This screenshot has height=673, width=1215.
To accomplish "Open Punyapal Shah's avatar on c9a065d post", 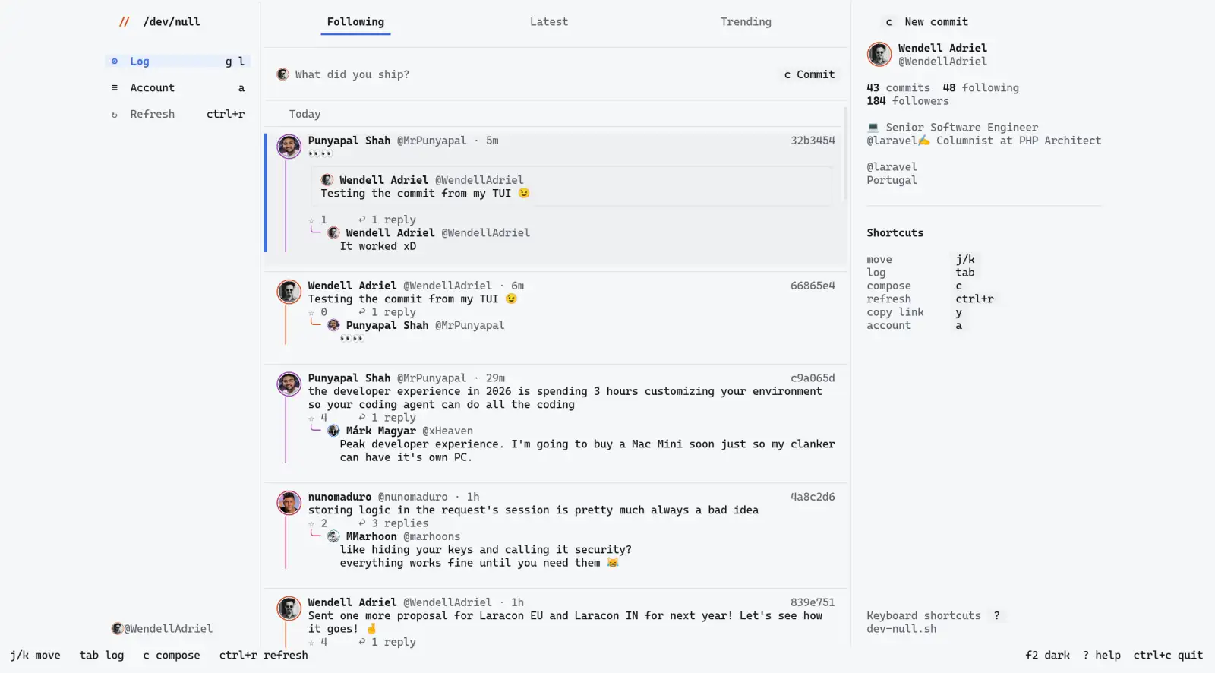I will (289, 384).
